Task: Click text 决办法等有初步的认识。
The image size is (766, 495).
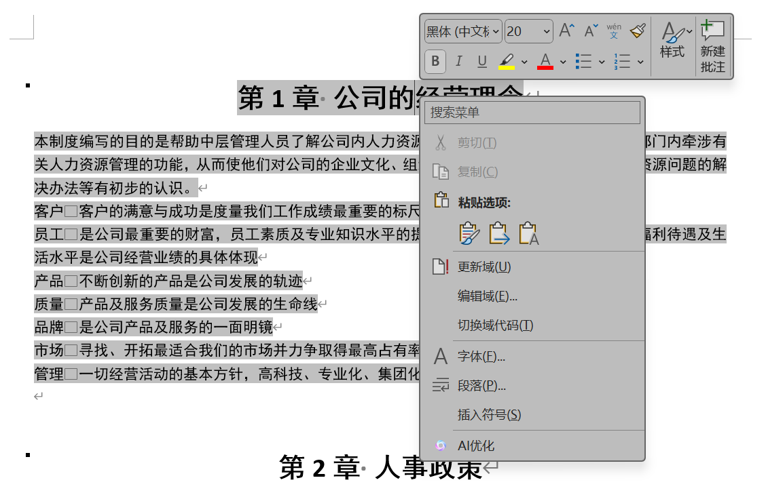Action: pyautogui.click(x=115, y=188)
